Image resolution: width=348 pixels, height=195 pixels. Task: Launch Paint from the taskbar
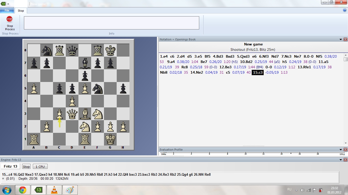70,190
